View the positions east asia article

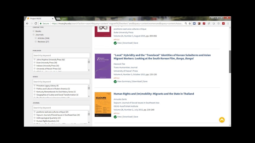click(x=120, y=43)
